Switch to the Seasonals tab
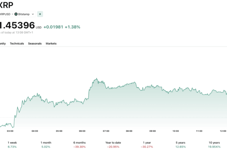Viewport: 227px width, 151px height. [x=35, y=44]
